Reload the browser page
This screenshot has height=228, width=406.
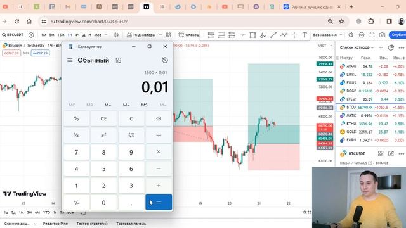click(x=17, y=22)
